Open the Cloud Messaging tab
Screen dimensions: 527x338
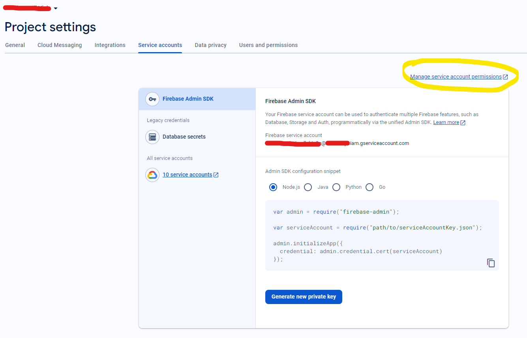coord(60,45)
